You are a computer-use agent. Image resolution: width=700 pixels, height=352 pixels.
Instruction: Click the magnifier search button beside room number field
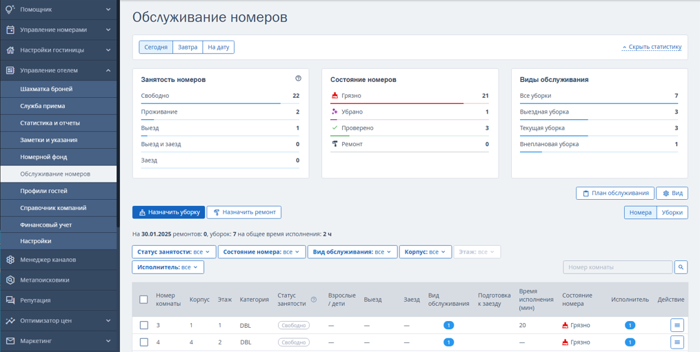pos(681,267)
